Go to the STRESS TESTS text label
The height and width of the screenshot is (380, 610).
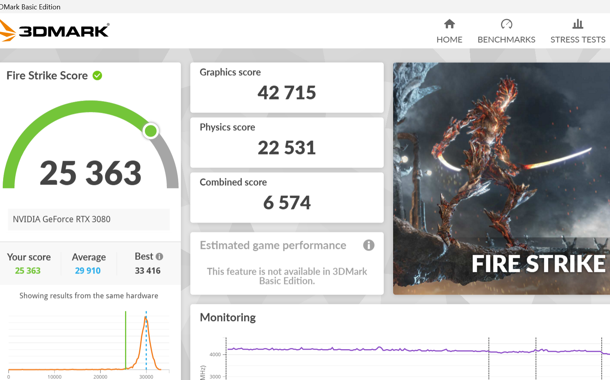578,40
